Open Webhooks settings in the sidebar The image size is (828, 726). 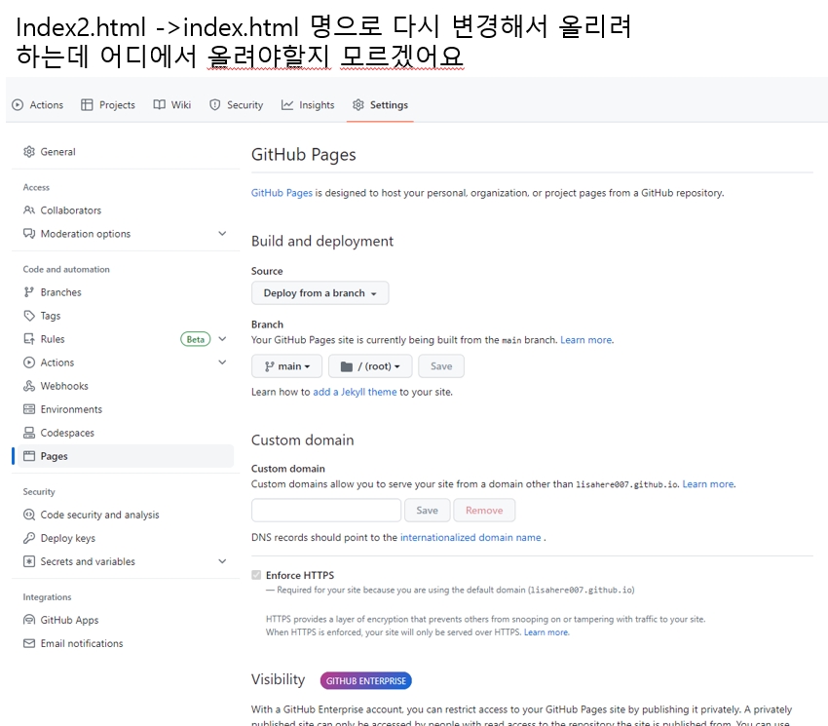point(125,386)
